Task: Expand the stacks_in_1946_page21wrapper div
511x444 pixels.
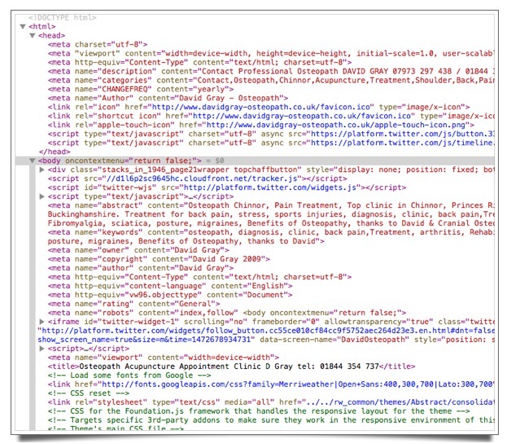Action: point(41,169)
